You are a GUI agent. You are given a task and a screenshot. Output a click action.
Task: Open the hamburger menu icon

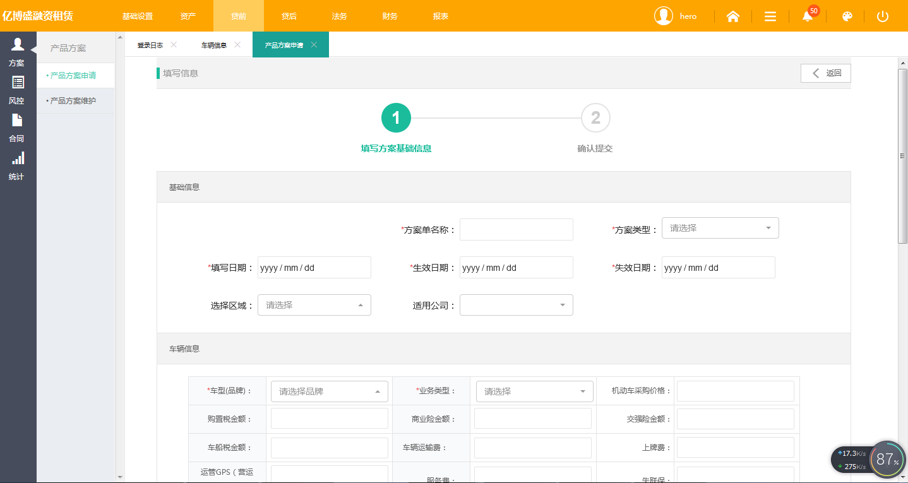tap(770, 16)
